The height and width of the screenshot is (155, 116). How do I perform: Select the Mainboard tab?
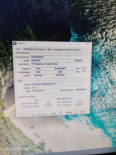(29, 49)
